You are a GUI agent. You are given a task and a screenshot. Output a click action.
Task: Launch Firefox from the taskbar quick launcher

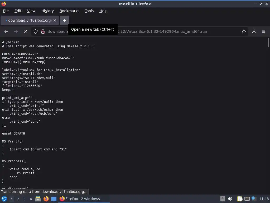pyautogui.click(x=46, y=199)
